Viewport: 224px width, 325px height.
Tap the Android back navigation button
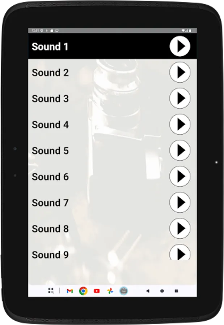(x=148, y=291)
